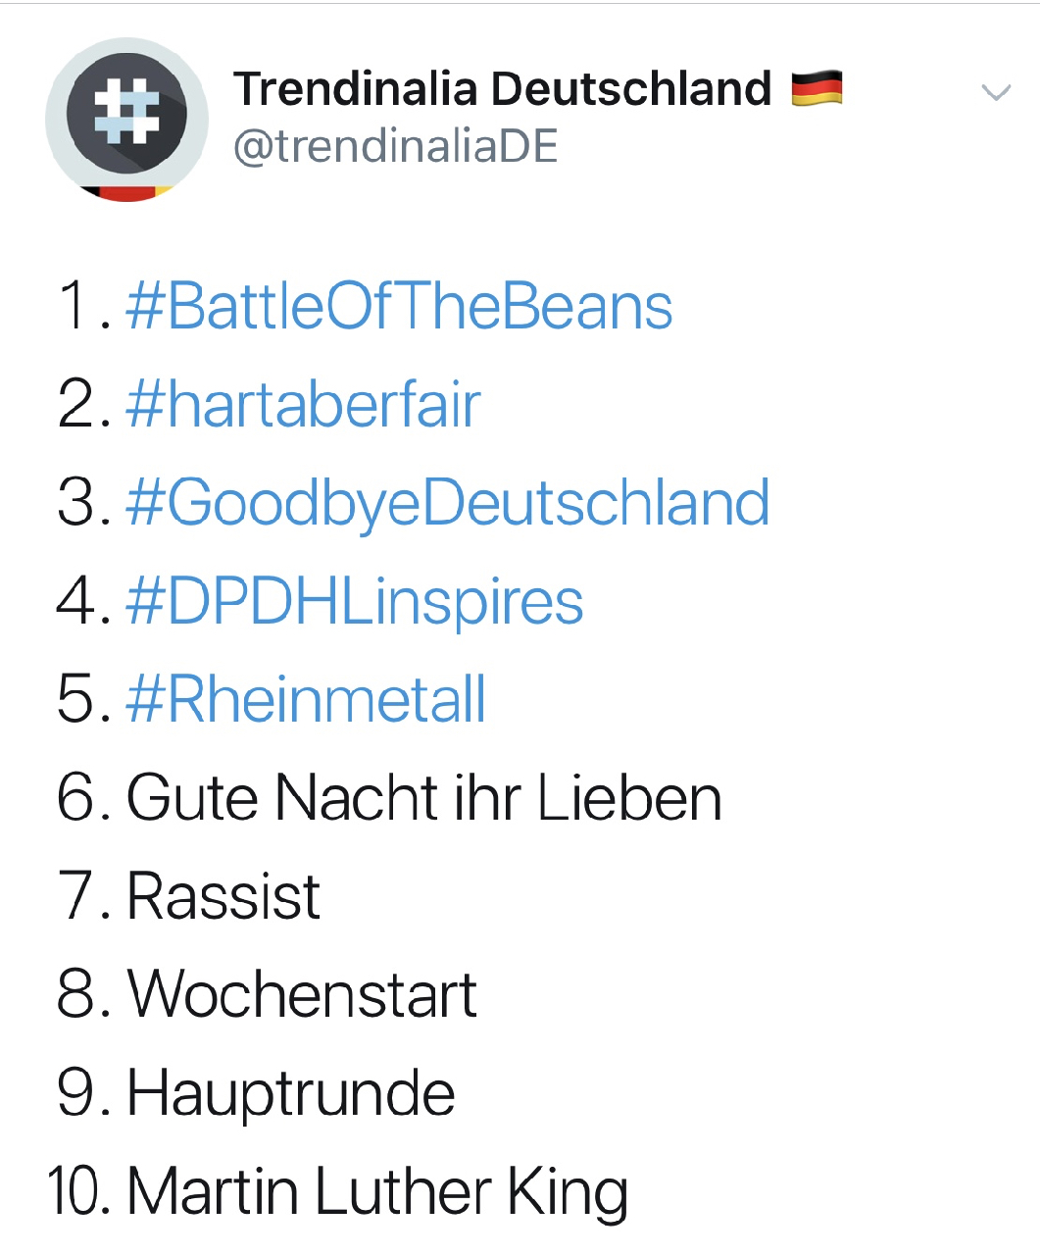Open the @trendinaliaDE handle

pos(396,147)
